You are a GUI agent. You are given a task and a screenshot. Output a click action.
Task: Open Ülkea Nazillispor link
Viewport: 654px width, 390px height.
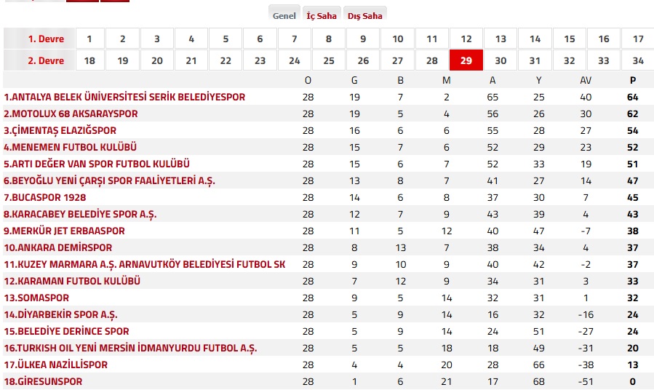55,365
